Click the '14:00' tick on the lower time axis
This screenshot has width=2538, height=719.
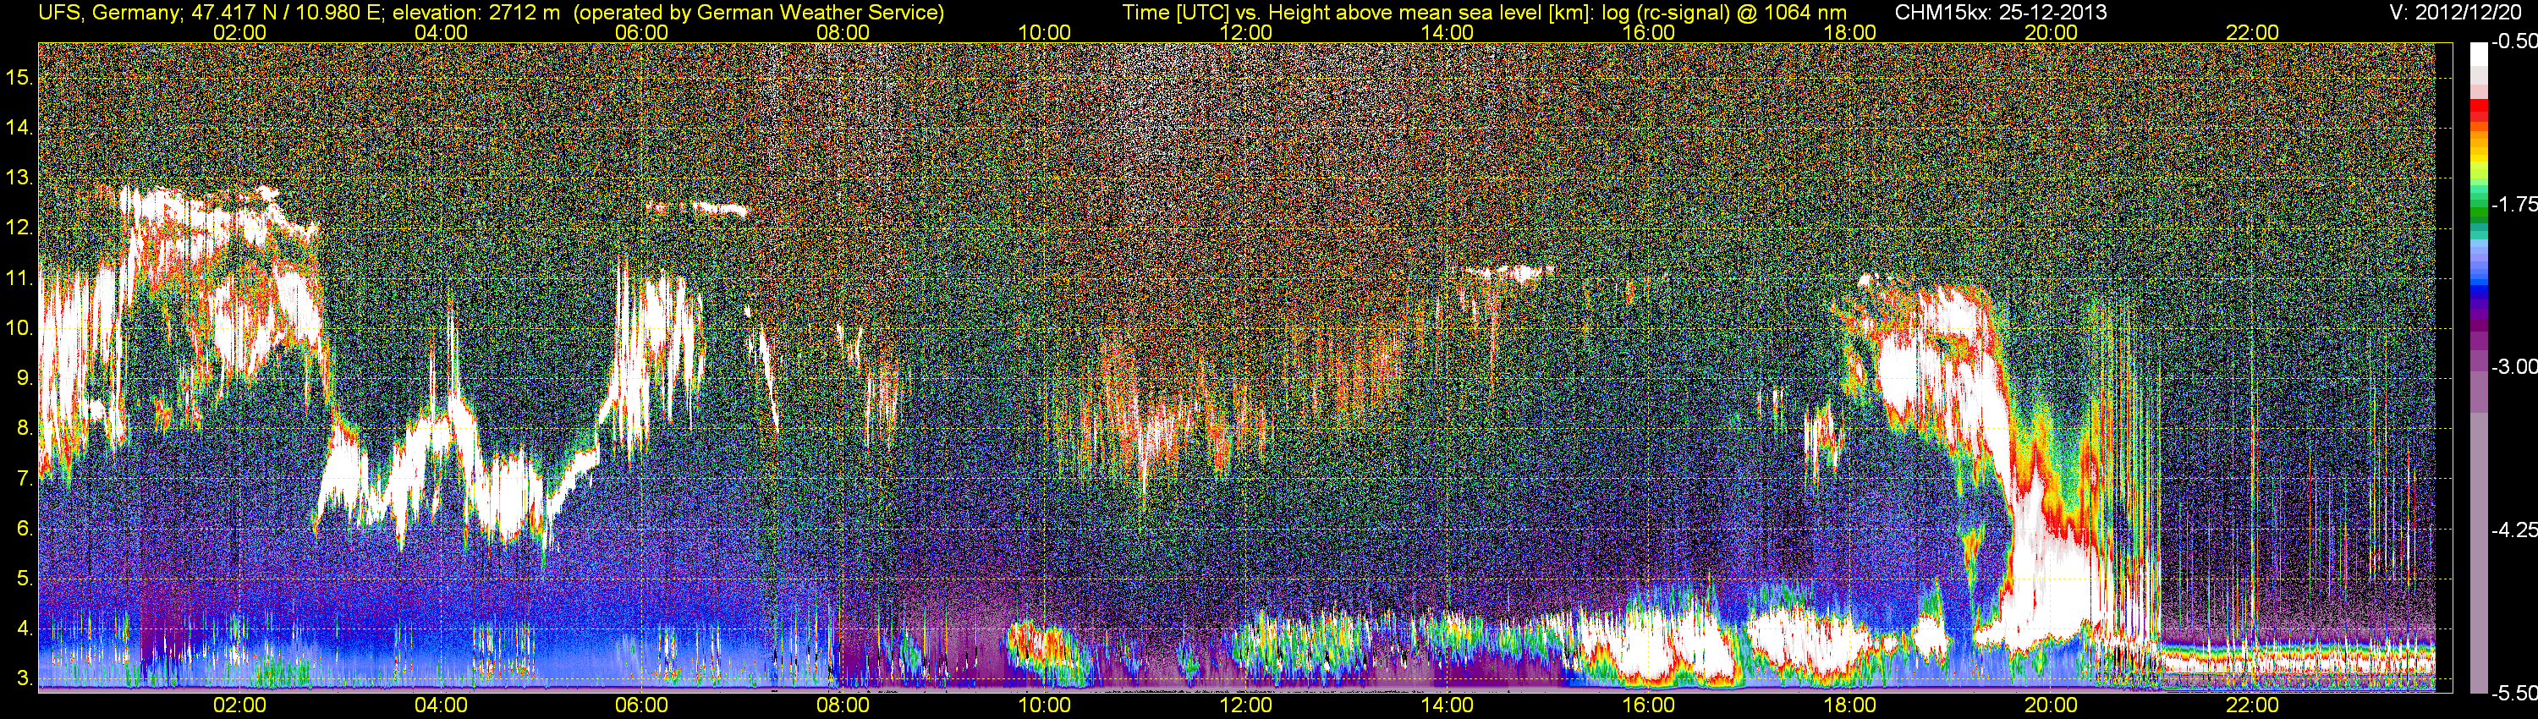point(1448,705)
